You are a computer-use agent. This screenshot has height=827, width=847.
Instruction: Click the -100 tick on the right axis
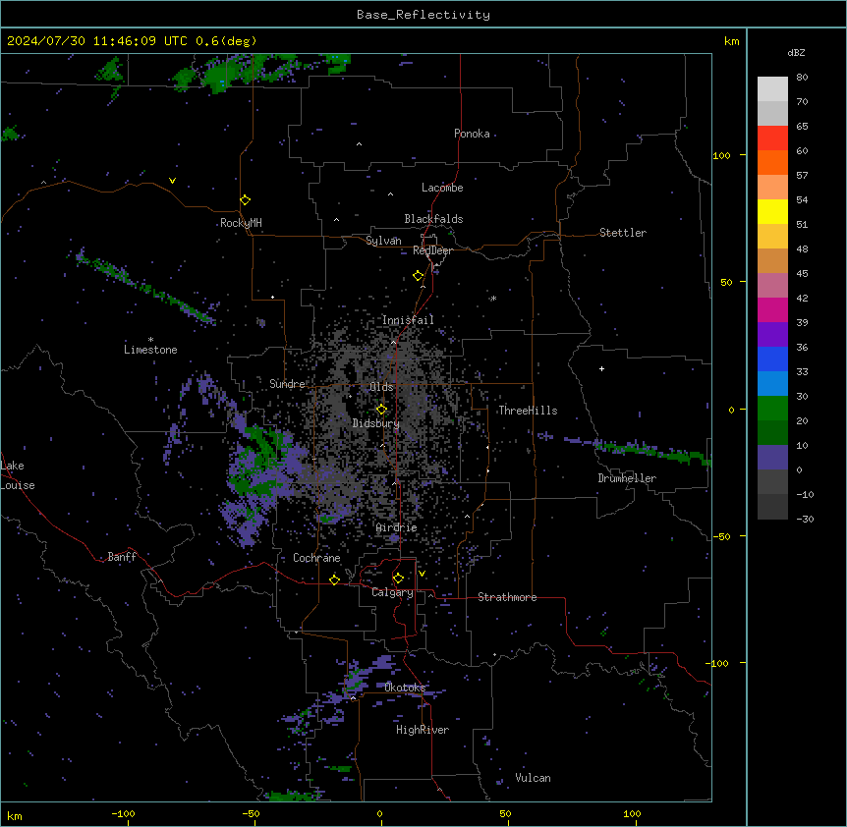tap(718, 663)
